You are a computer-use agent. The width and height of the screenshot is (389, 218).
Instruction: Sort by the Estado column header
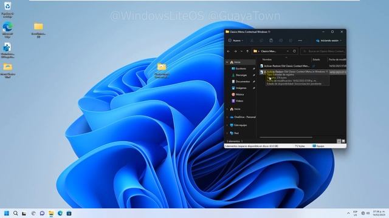pos(316,59)
